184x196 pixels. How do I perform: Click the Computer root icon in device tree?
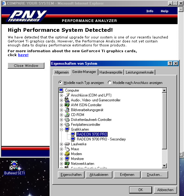(x=61, y=90)
